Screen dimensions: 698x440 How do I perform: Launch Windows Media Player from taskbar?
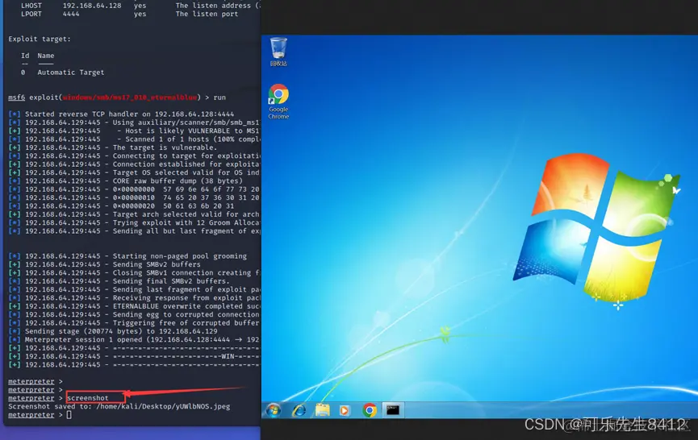click(x=345, y=409)
